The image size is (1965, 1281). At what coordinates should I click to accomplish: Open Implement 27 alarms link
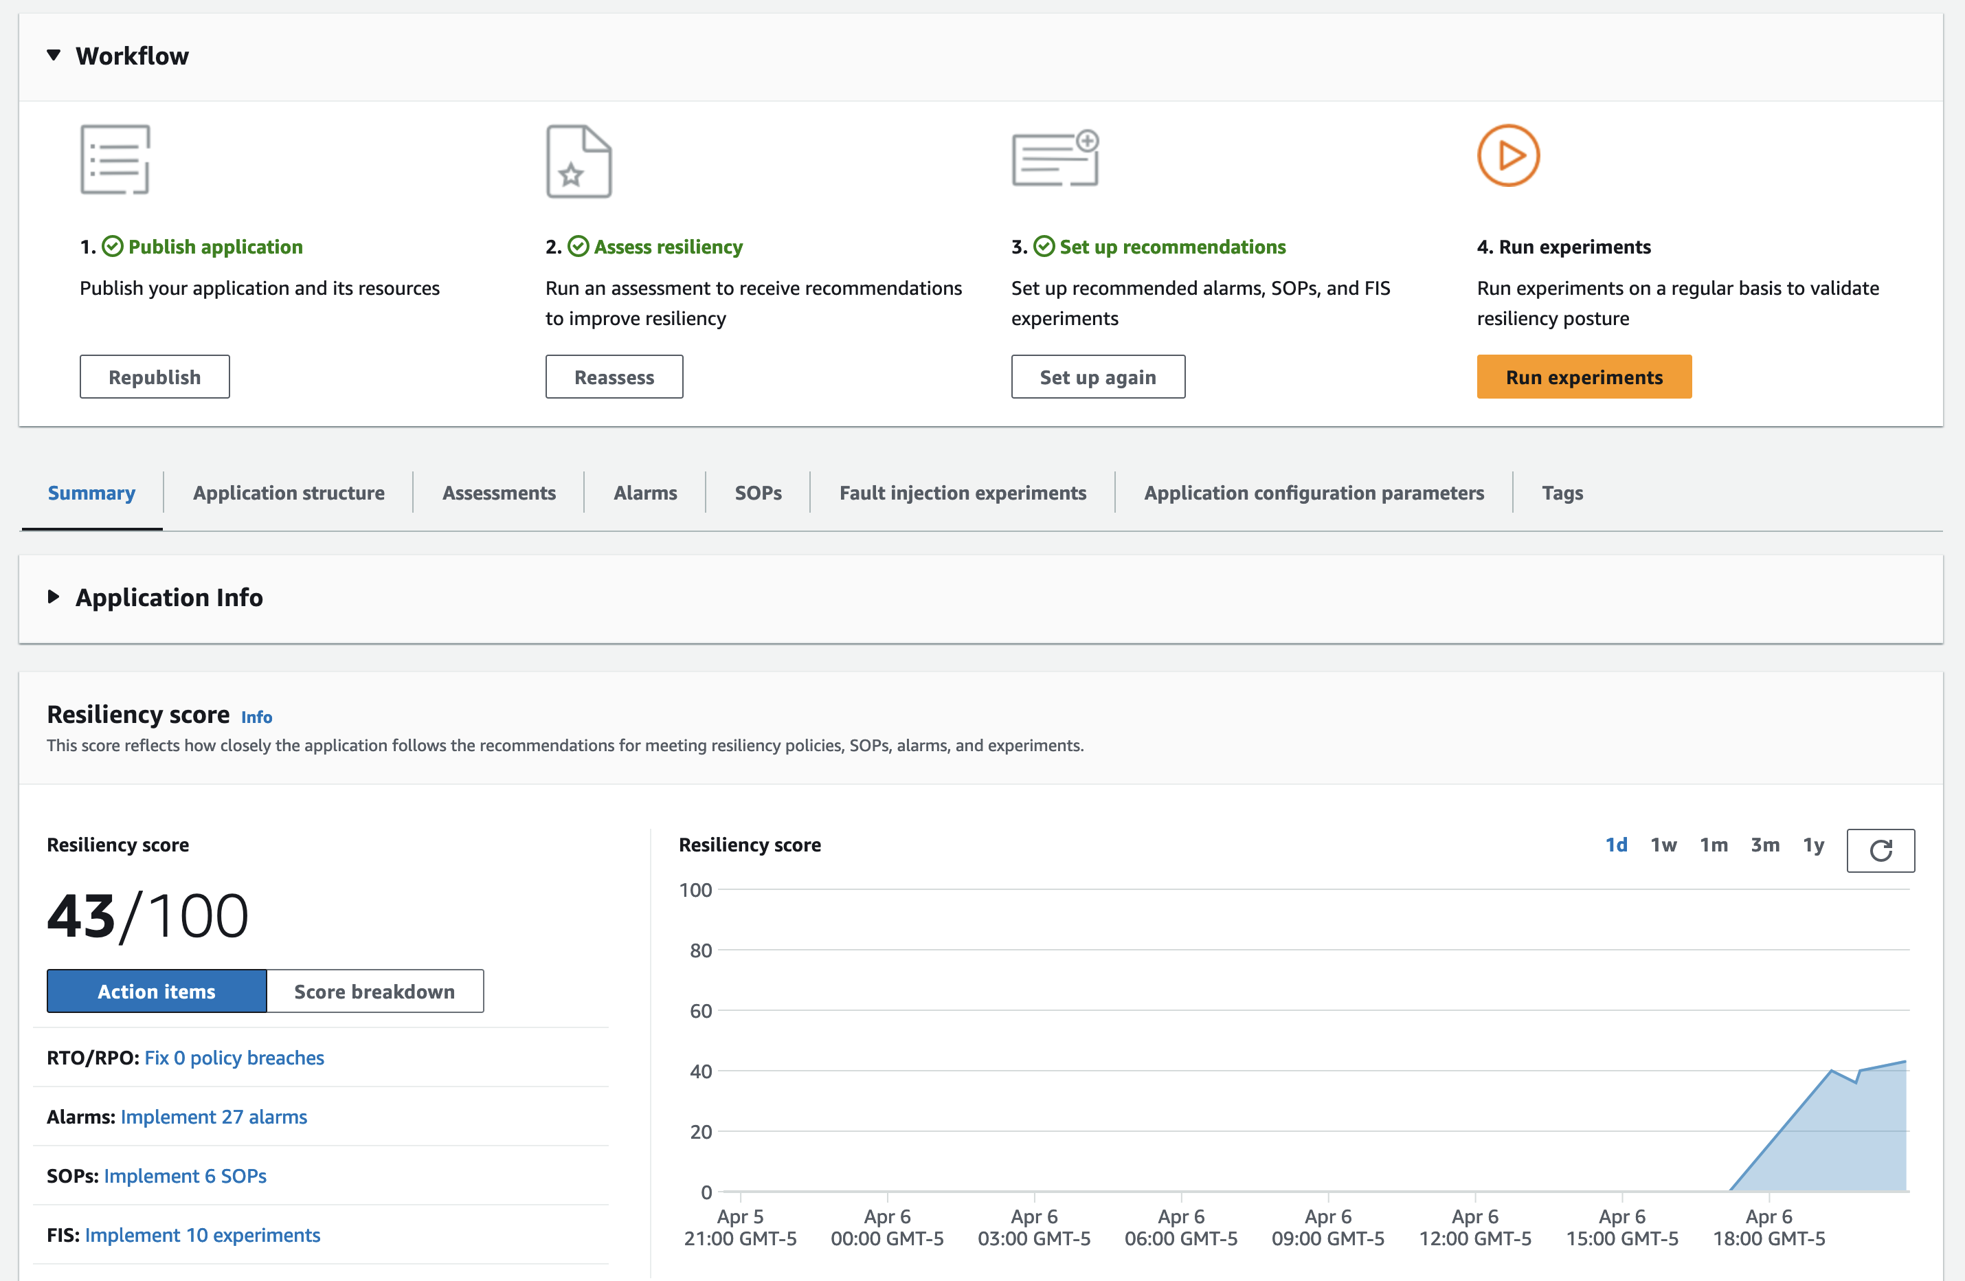coord(214,1117)
